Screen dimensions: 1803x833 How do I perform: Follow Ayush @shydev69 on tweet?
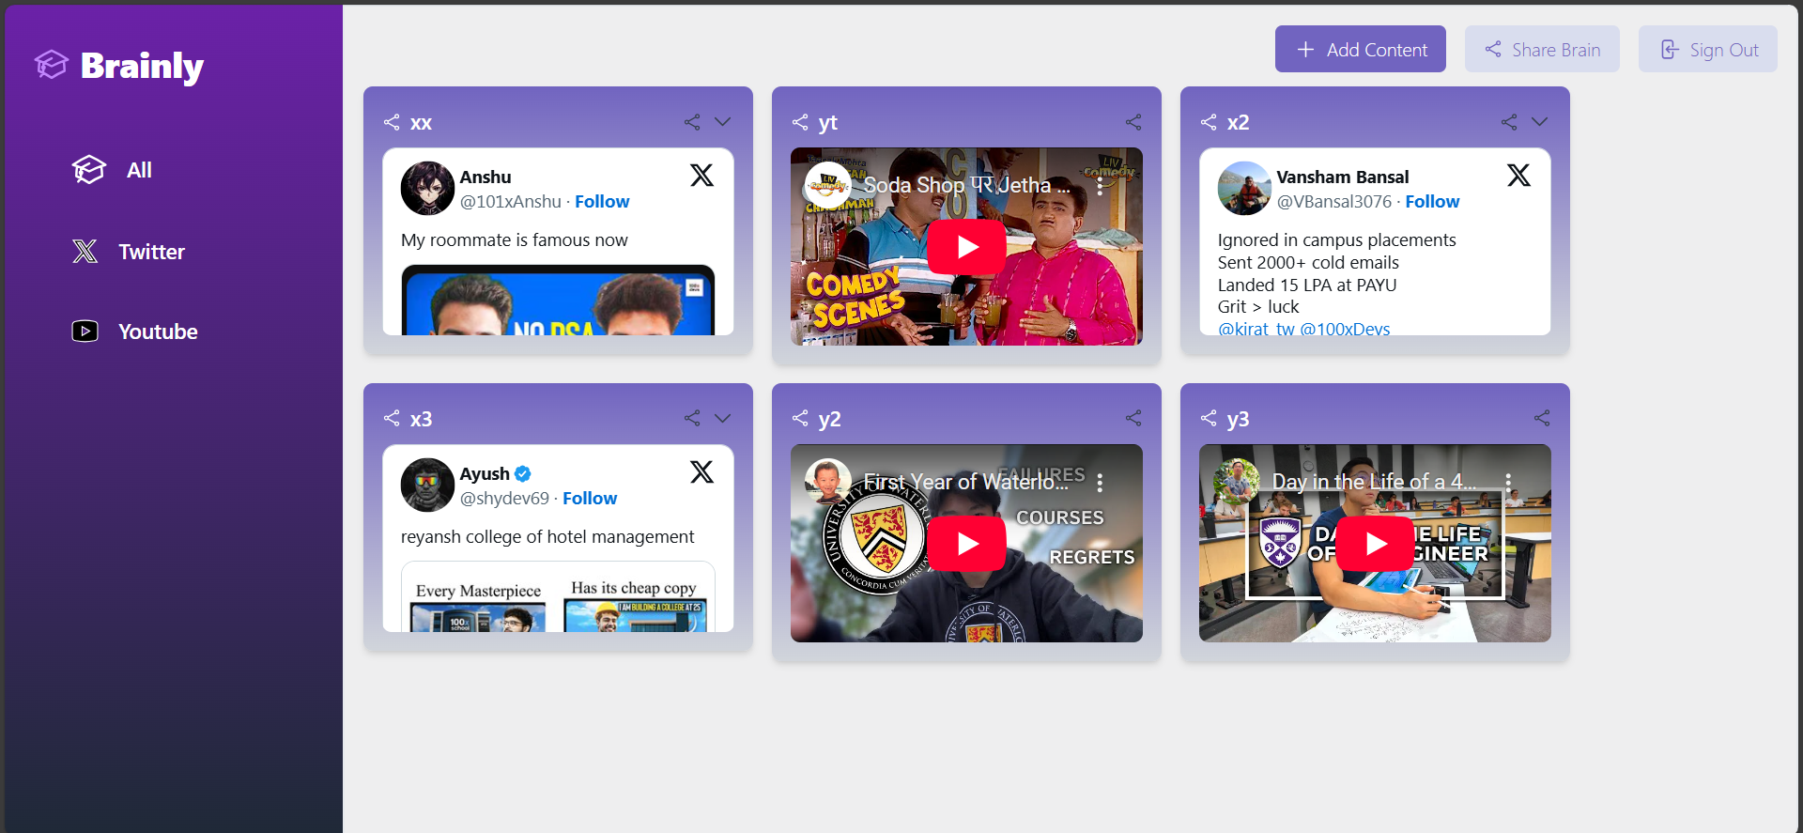[x=590, y=499]
